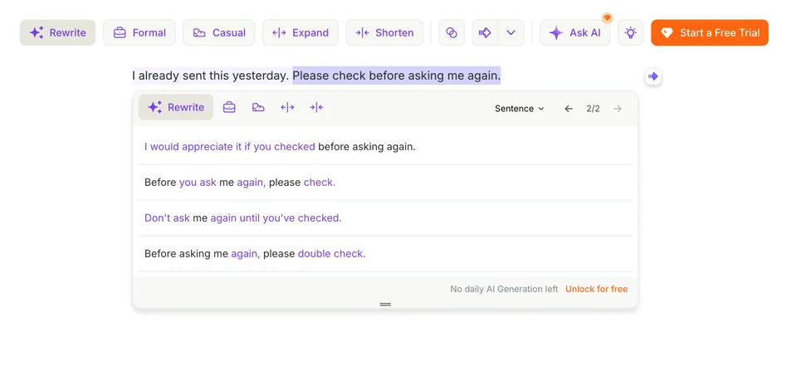Click the highlighted sentence "Please check before asking me again."
The width and height of the screenshot is (797, 376).
click(397, 76)
